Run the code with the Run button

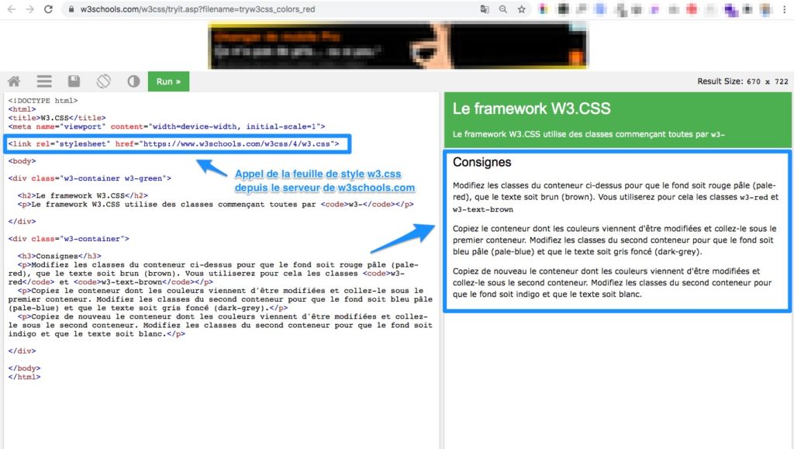pos(168,81)
